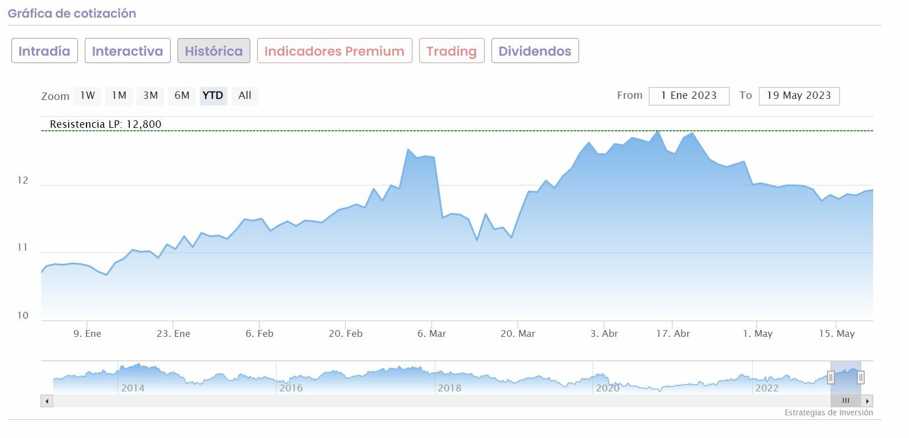Open the Intradía chart tab
Image resolution: width=909 pixels, height=438 pixels.
[44, 51]
